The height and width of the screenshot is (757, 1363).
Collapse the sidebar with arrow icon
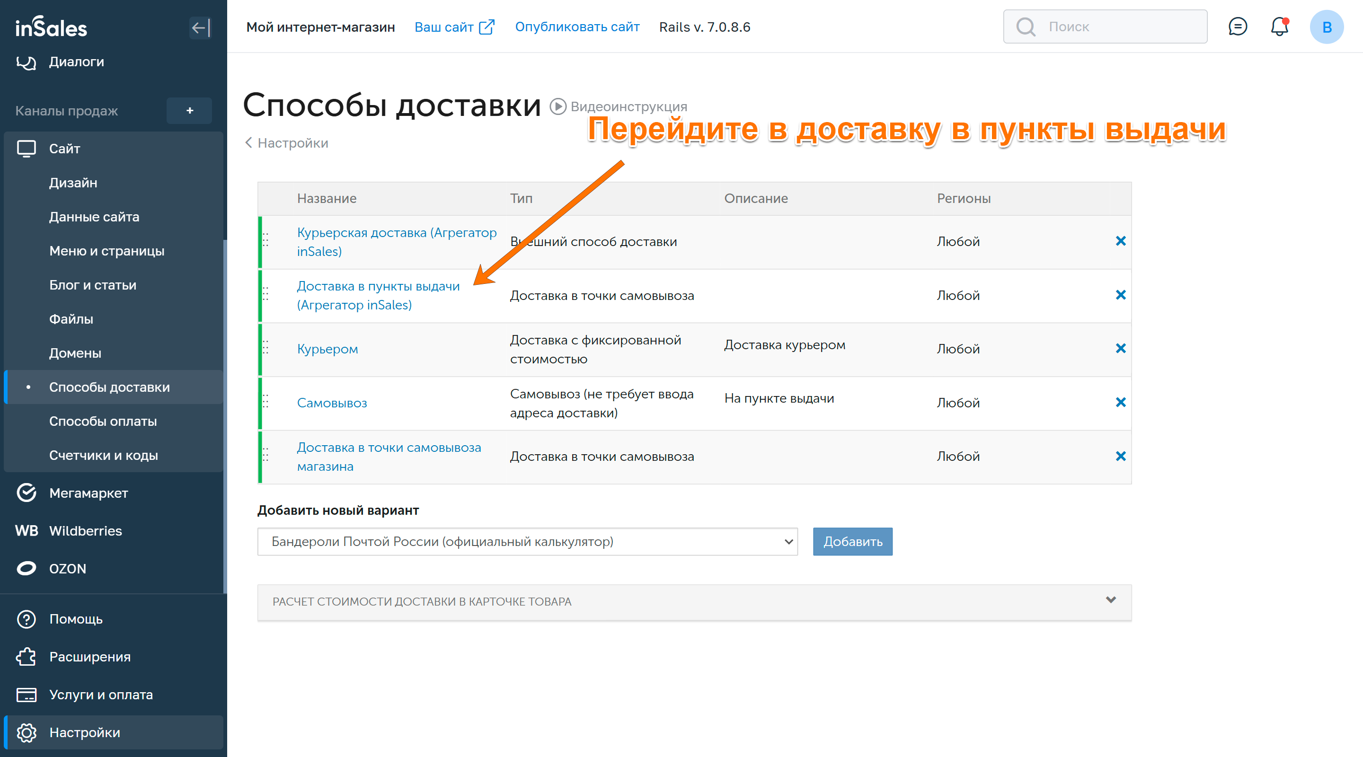click(200, 27)
